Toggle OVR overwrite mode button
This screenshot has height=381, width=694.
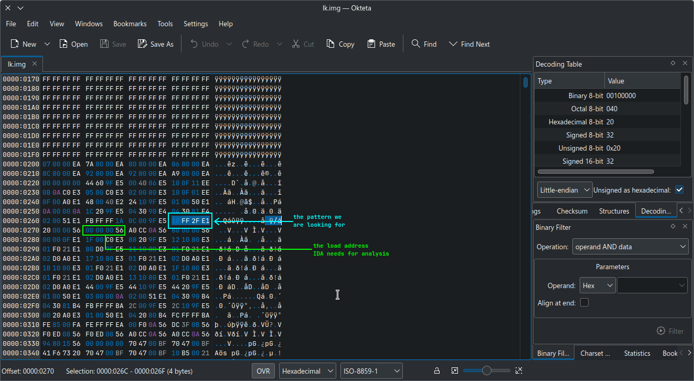[263, 371]
